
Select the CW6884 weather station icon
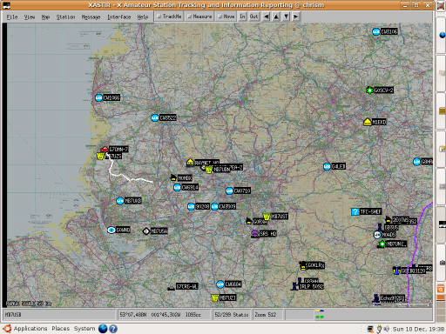point(220,284)
